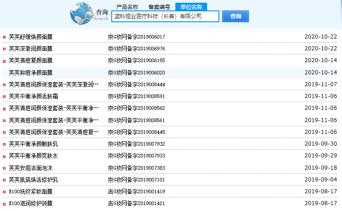Screen dimensions: 342x211
Task: Switch to the 备案编号 search tab
Action: pyautogui.click(x=159, y=7)
